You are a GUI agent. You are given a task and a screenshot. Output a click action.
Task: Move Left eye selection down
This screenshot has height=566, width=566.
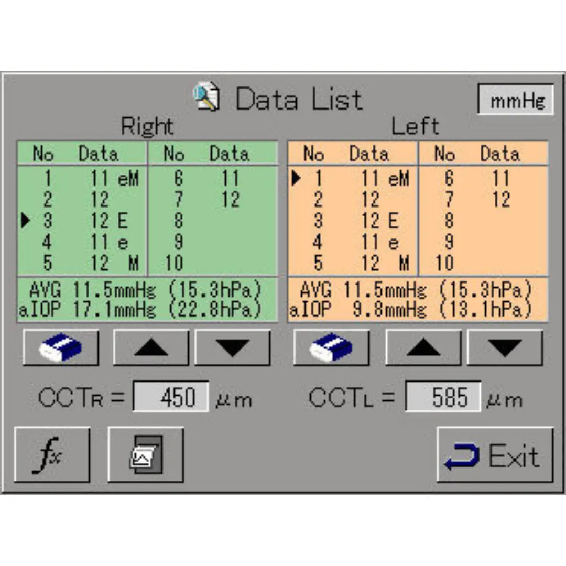(x=505, y=347)
